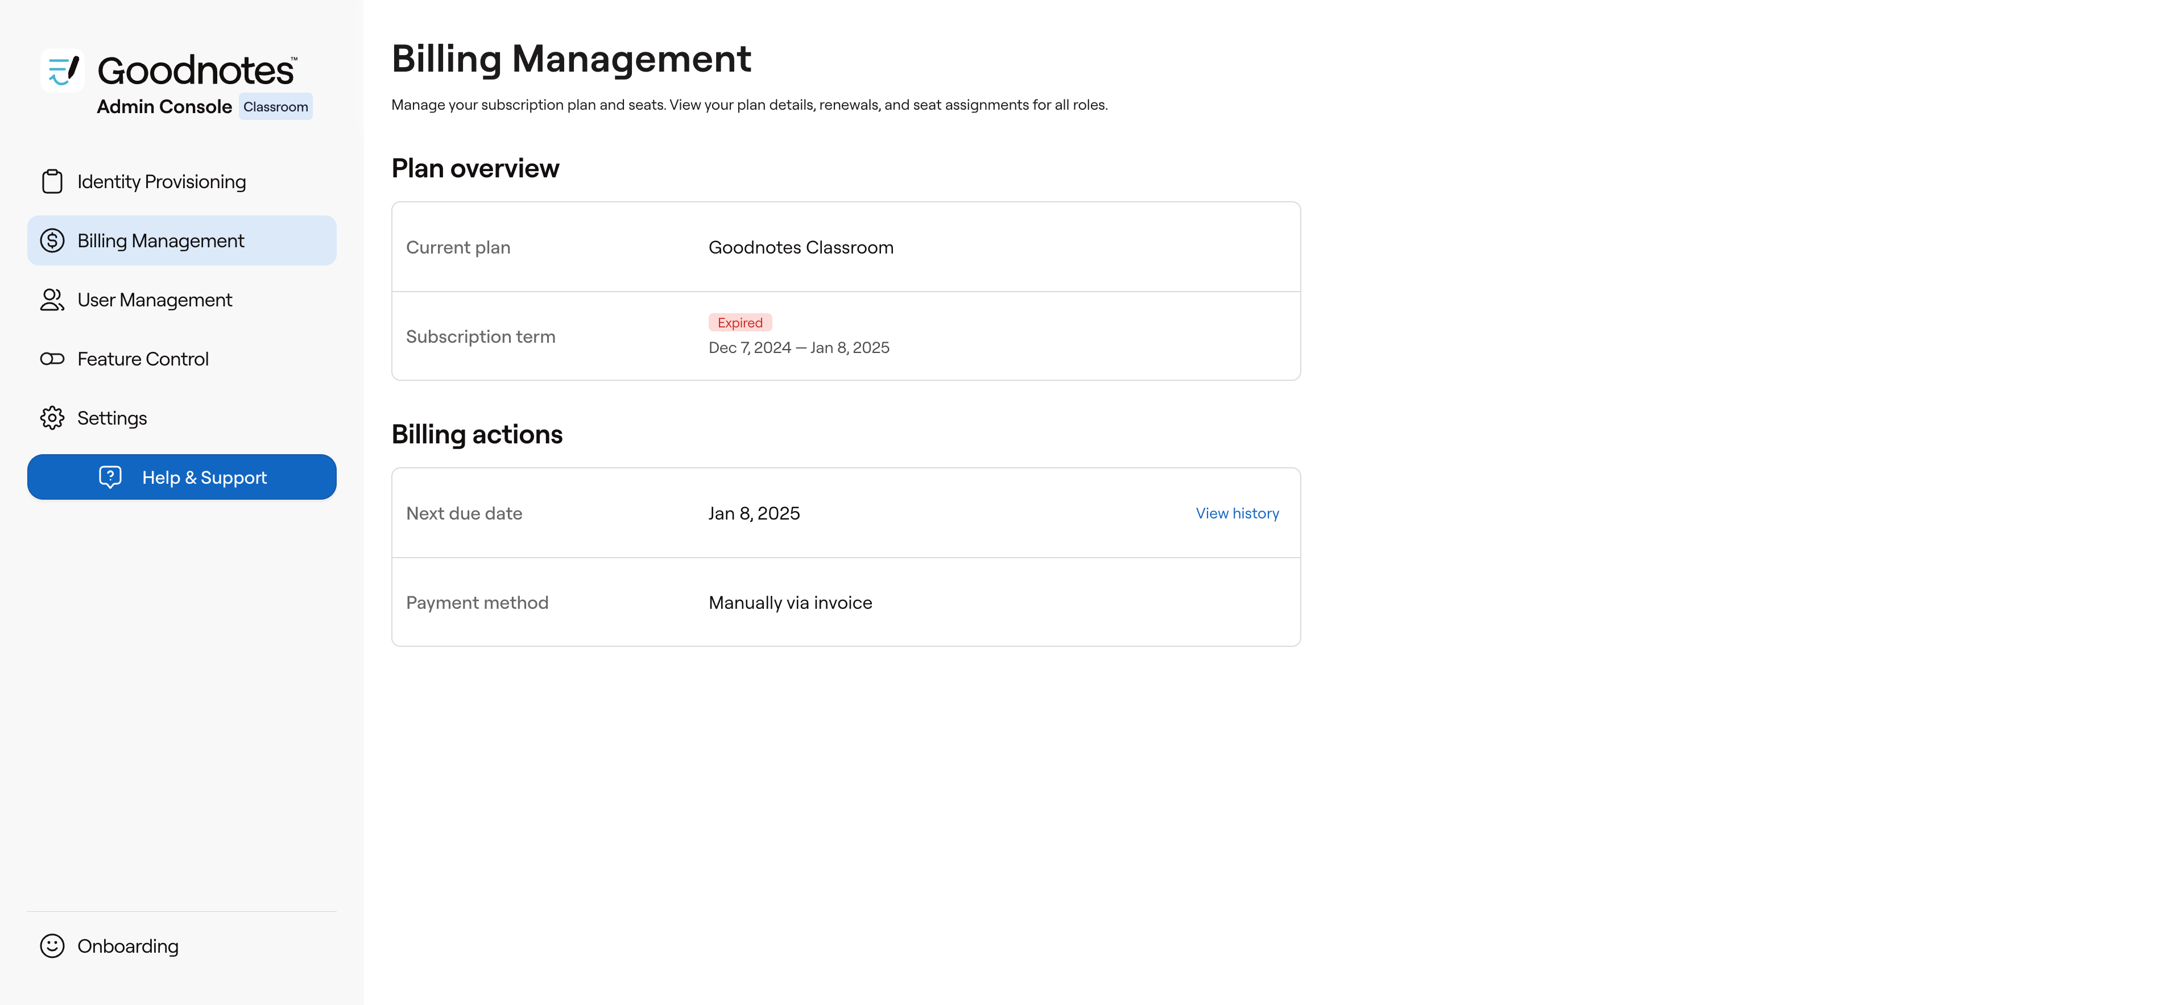
Task: Open the View history link
Action: tap(1236, 513)
